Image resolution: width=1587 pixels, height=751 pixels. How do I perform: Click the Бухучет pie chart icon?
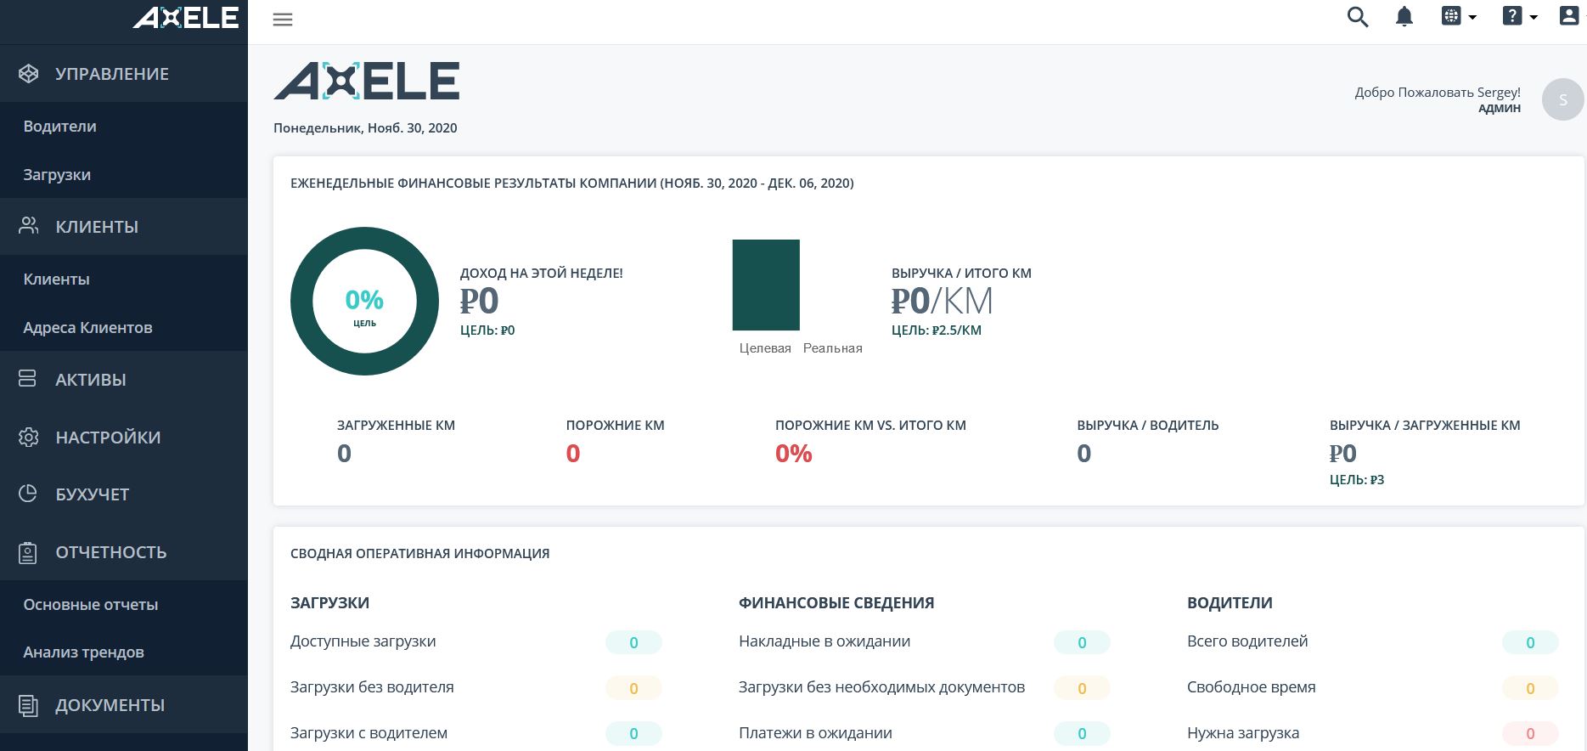(28, 494)
